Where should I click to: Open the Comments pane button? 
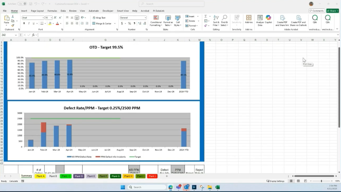pyautogui.click(x=317, y=11)
